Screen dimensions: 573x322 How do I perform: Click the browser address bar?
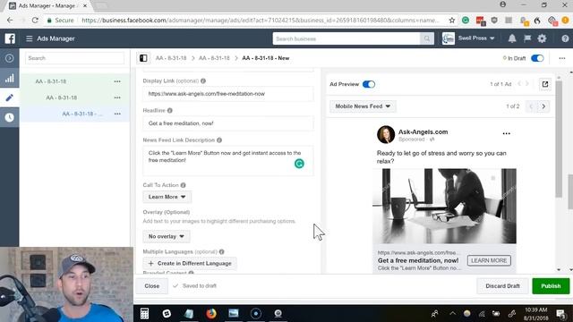tap(260, 20)
